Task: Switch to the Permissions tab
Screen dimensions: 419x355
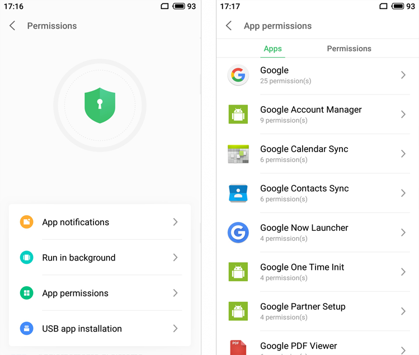Action: point(349,49)
